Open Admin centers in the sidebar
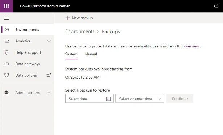Image resolution: width=223 pixels, height=135 pixels. click(x=27, y=93)
